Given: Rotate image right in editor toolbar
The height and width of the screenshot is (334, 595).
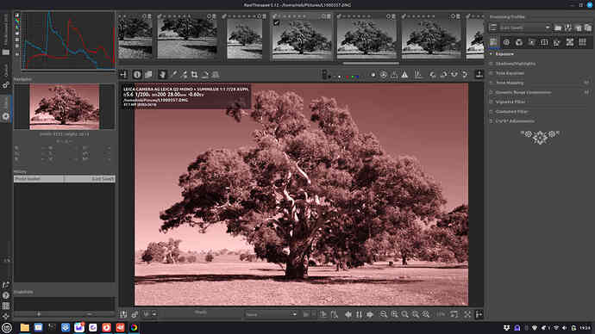Looking at the screenshot, I should (x=443, y=75).
